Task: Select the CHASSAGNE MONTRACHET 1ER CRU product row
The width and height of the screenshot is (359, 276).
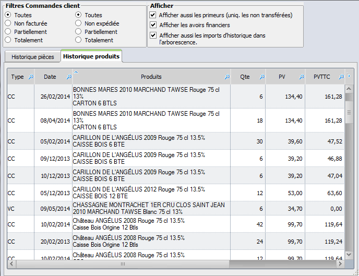Action: click(176, 209)
